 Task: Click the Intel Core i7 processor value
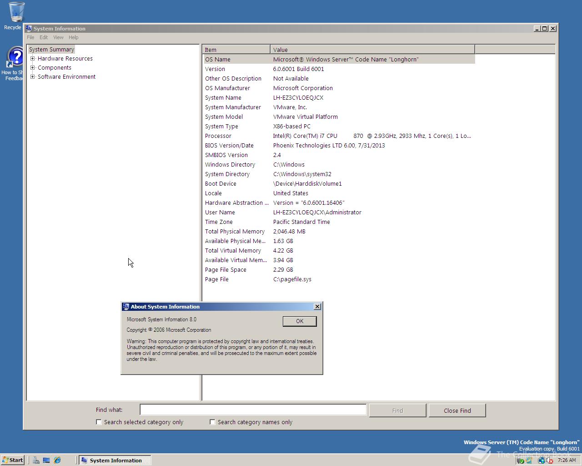click(x=372, y=136)
